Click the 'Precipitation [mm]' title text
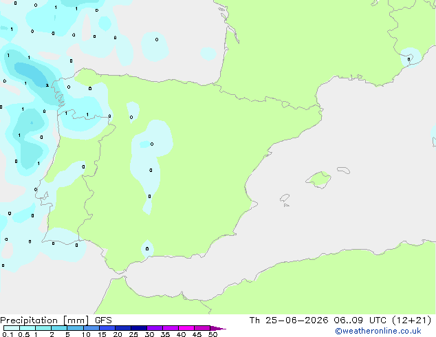436x337 pixels. click(45, 320)
